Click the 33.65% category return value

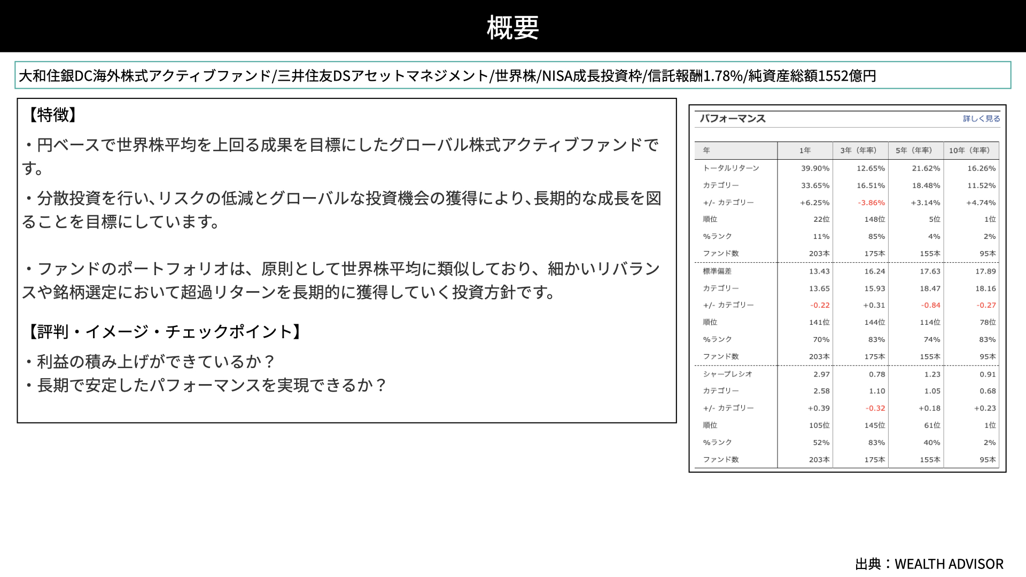point(815,185)
